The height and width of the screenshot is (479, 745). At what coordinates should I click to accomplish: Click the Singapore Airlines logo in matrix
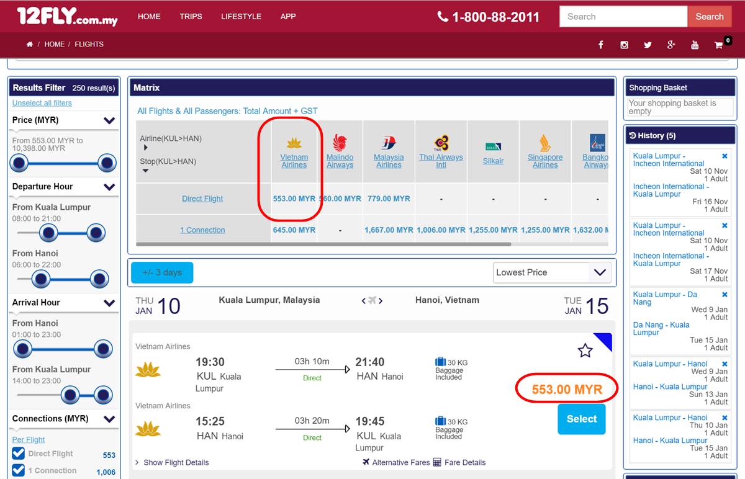[544, 143]
